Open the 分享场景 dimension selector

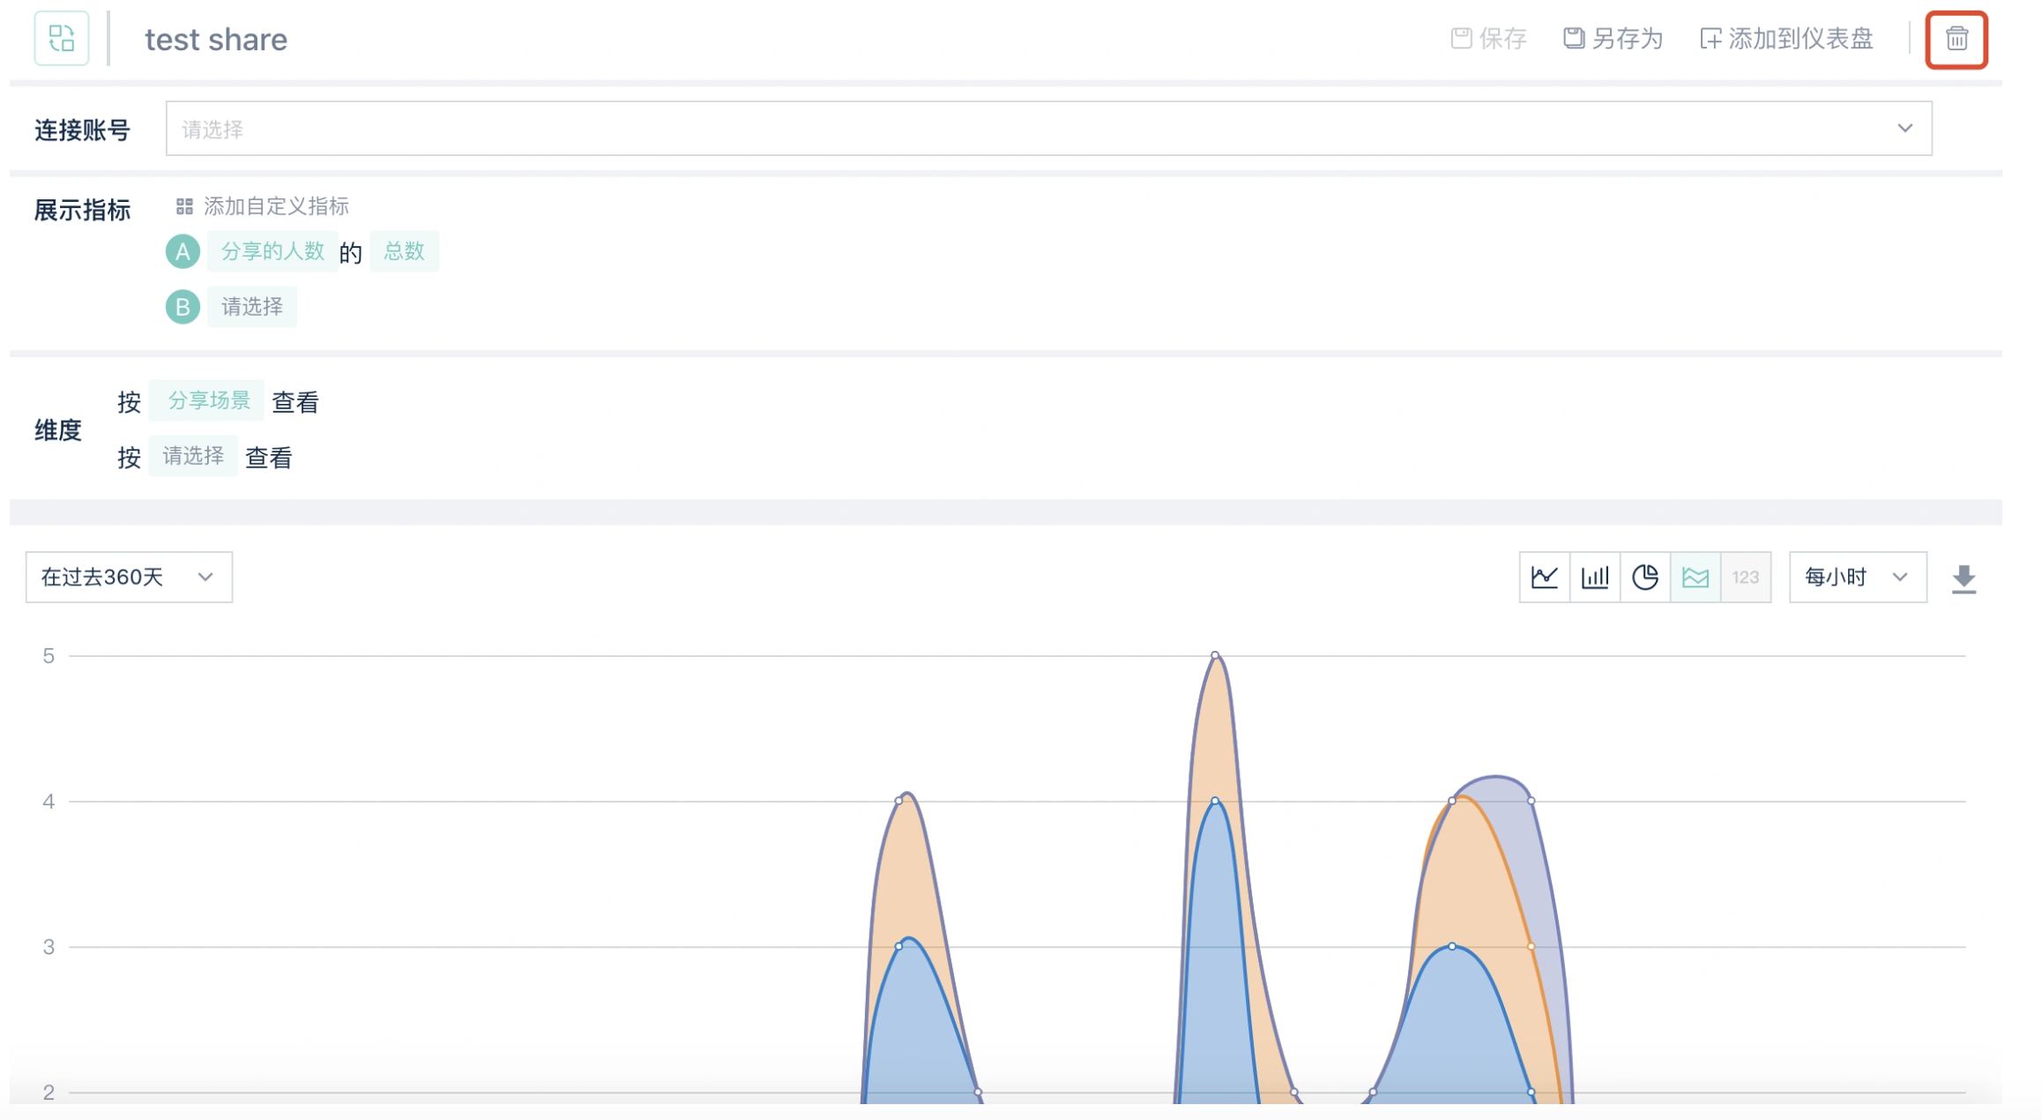tap(206, 401)
